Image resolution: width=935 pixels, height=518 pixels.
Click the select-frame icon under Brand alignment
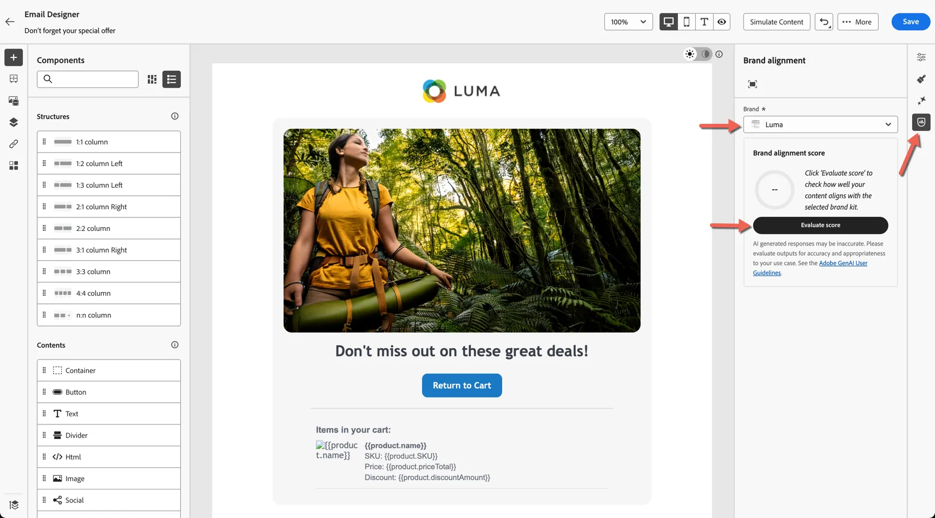752,84
